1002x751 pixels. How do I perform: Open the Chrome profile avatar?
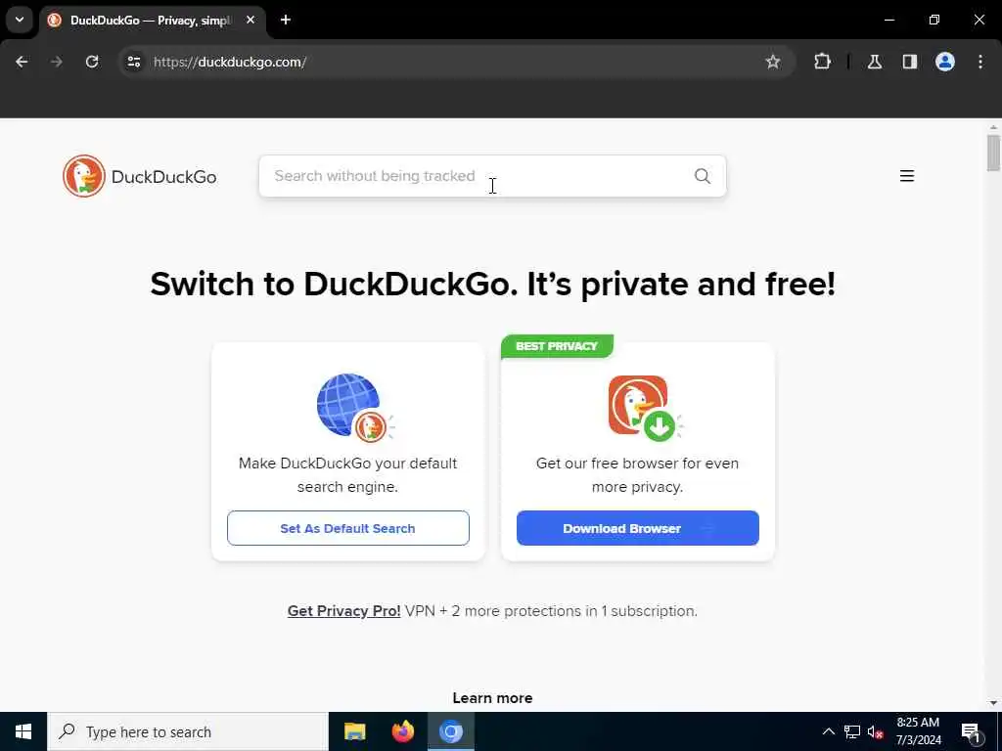[x=945, y=62]
